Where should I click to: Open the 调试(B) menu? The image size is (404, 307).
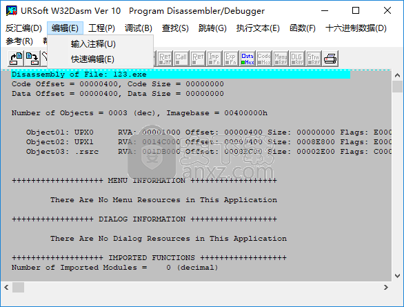[x=139, y=28]
